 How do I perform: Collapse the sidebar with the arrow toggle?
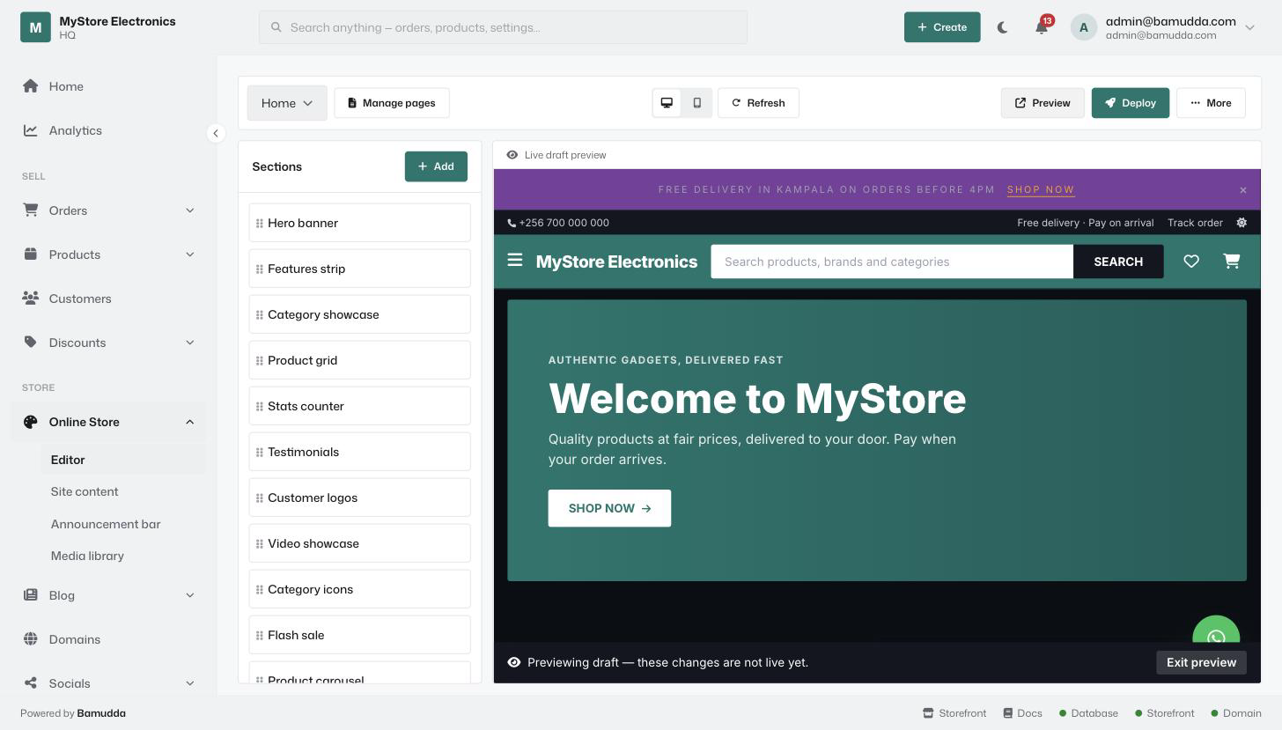216,133
